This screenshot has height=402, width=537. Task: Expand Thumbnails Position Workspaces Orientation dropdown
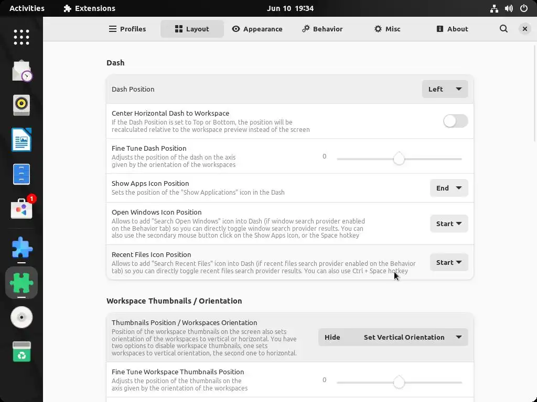click(393, 337)
